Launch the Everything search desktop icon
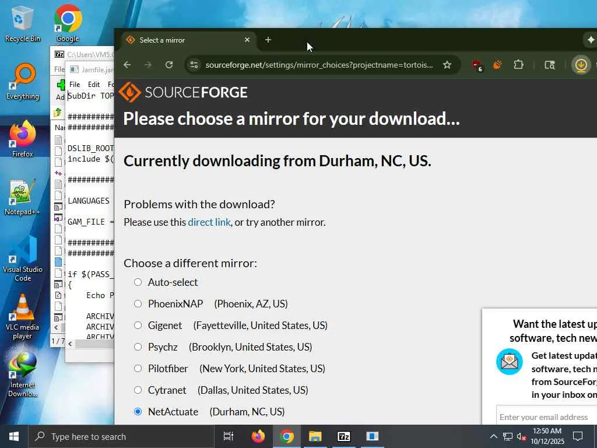 pos(23,82)
